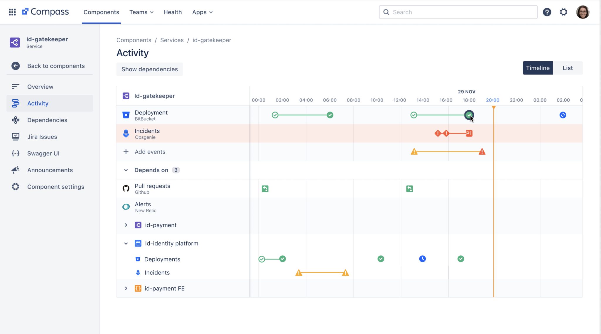Collapse the Depends on section
601x334 pixels.
tap(126, 170)
